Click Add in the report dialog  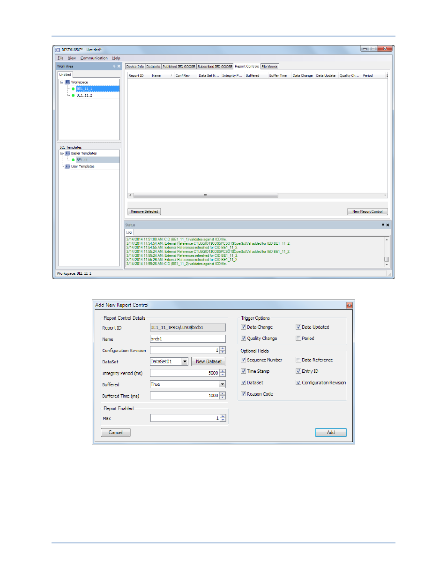(331, 432)
